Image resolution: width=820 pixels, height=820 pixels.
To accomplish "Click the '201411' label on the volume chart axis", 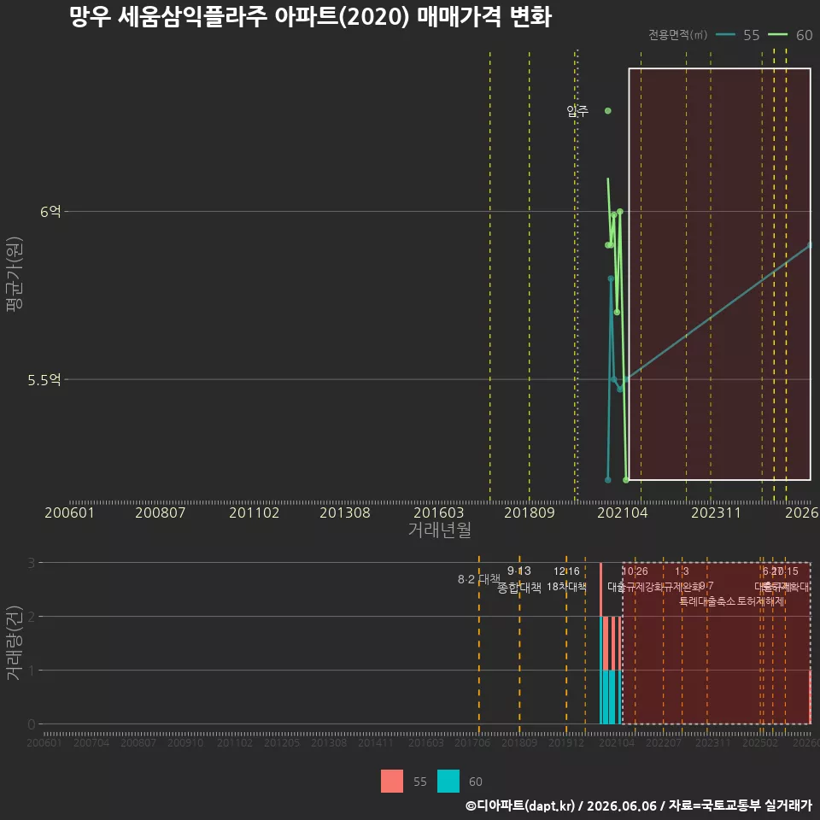I will click(376, 742).
